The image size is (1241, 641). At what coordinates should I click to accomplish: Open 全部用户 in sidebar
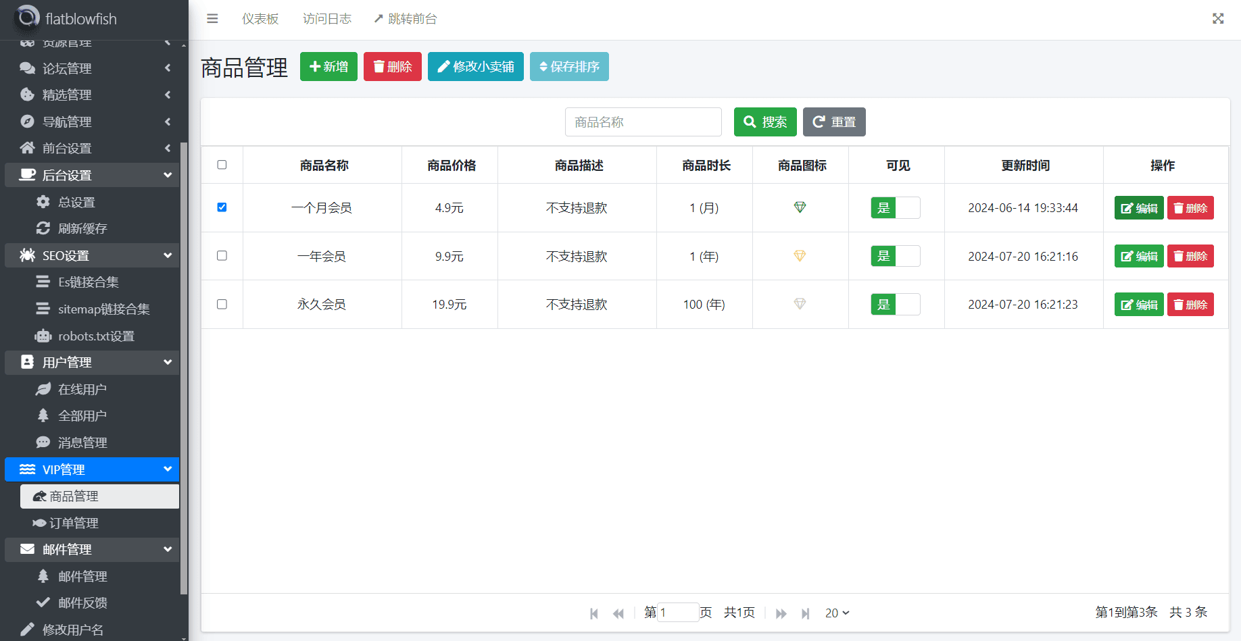click(92, 415)
